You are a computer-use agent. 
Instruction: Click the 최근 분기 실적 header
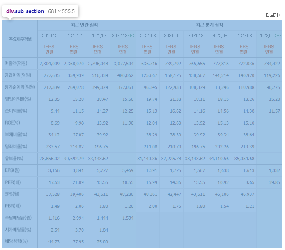[x=209, y=25]
